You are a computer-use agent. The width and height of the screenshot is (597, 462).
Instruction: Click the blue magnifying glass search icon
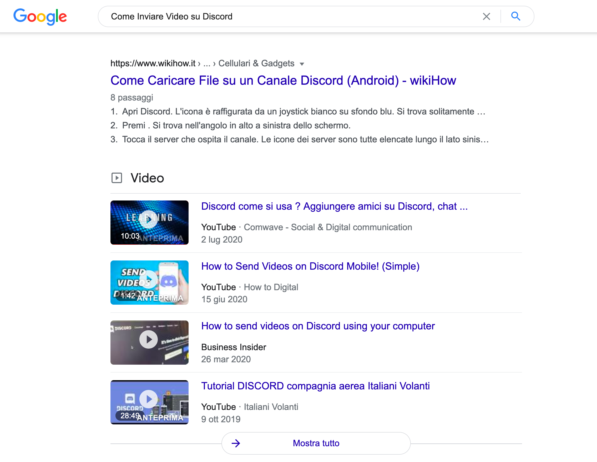[515, 16]
